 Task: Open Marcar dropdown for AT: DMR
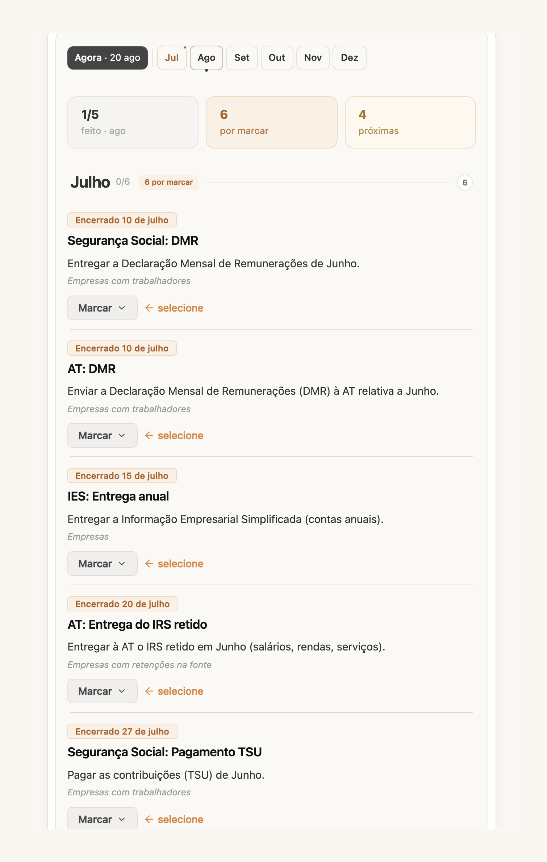[x=102, y=435]
